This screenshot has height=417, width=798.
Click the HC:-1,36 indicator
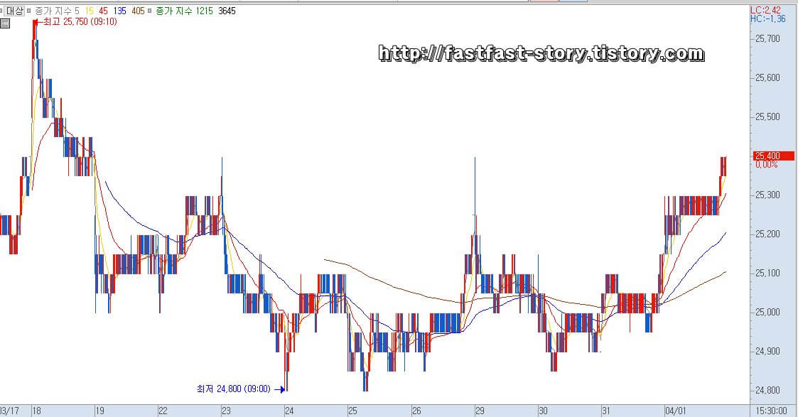pos(767,18)
